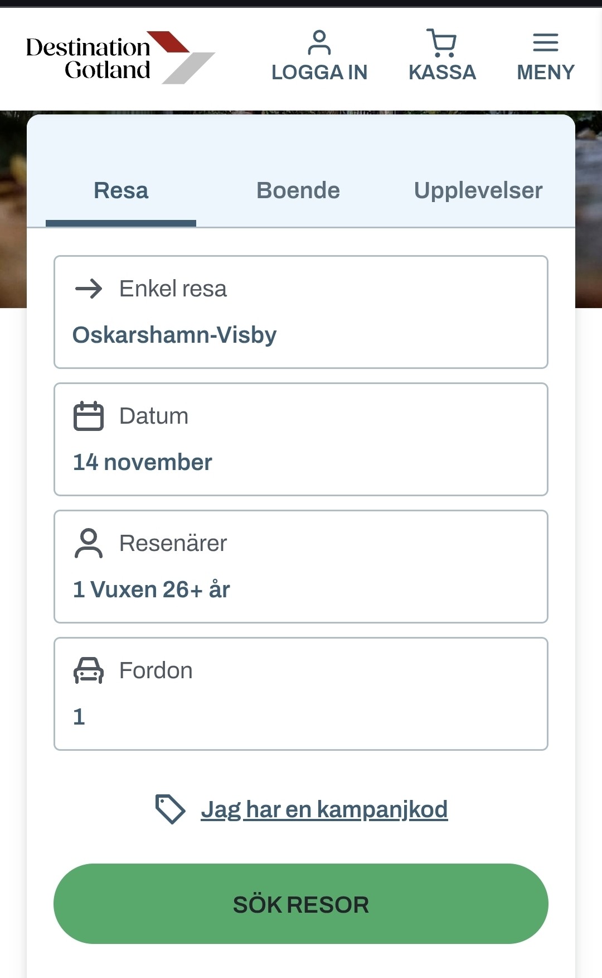Click the car icon next to Fordon
Viewport: 602px width, 978px height.
[x=89, y=670]
